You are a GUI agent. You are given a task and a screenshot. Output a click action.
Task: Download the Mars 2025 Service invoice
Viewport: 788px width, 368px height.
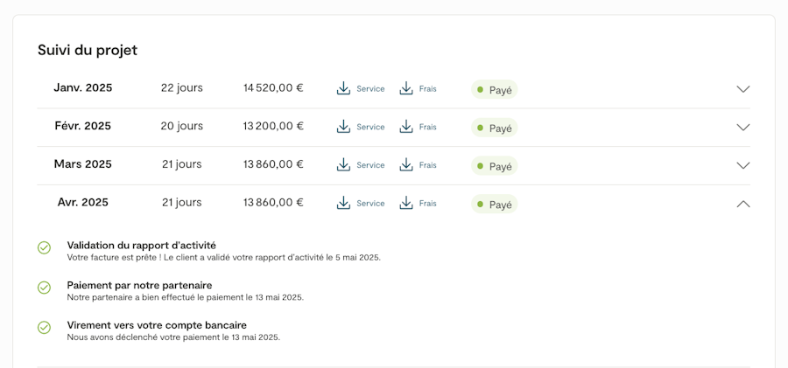pos(360,165)
